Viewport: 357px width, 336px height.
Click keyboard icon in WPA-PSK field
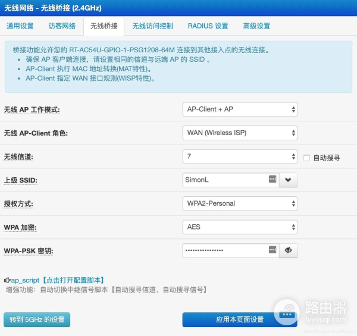(x=273, y=250)
